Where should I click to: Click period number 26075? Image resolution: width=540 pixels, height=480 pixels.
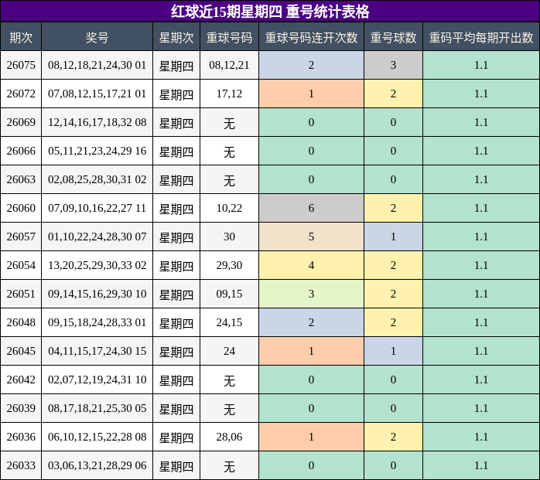(x=21, y=65)
